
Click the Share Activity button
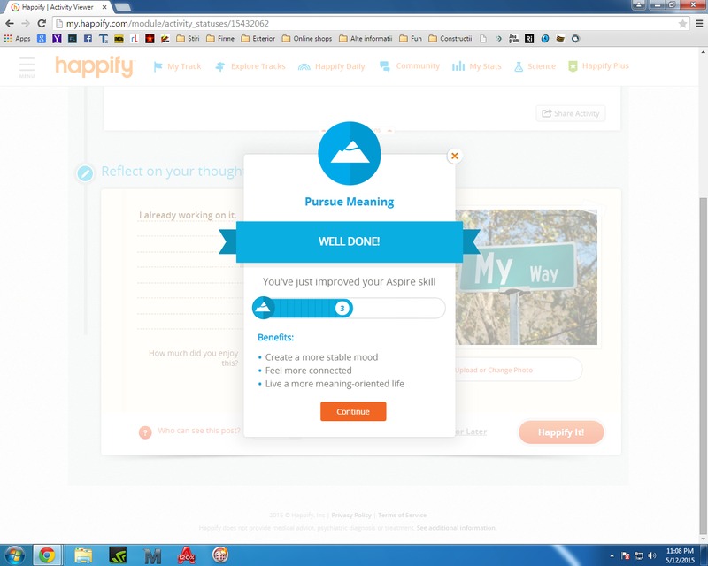click(571, 113)
